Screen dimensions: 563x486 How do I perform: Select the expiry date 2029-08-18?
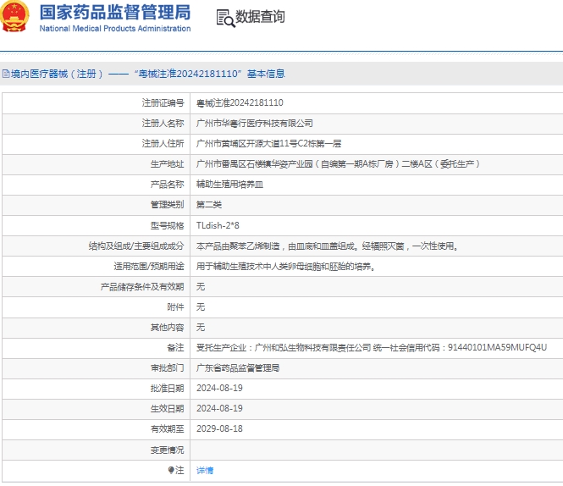219,429
